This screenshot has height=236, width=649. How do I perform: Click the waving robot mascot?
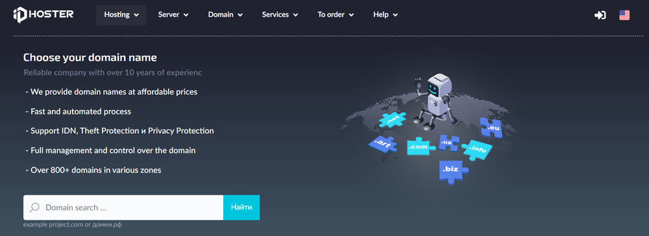tap(437, 99)
